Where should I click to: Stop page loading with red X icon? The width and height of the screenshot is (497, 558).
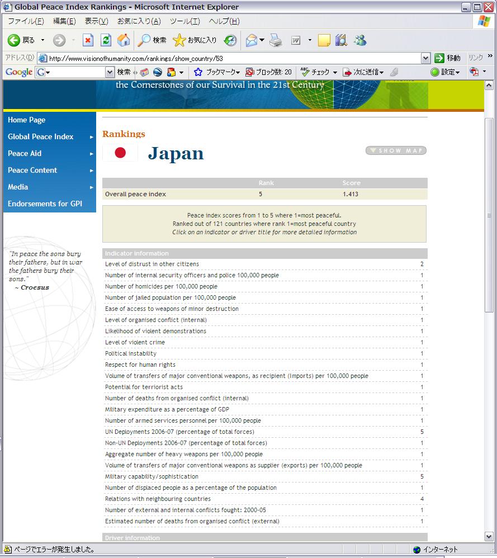point(88,40)
